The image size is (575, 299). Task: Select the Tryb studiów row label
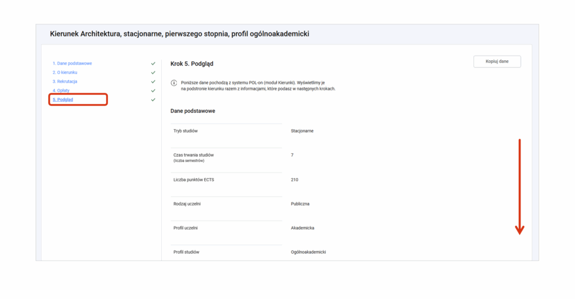(x=186, y=130)
